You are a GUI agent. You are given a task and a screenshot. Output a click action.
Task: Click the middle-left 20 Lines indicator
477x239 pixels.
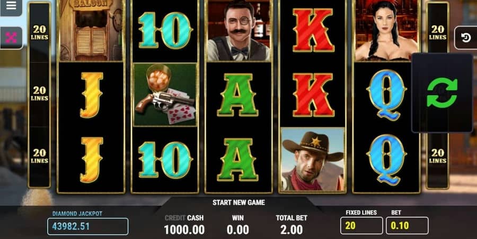tap(39, 94)
